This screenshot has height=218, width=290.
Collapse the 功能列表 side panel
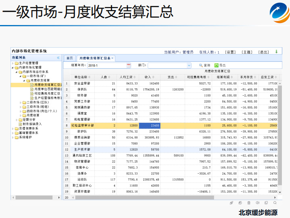pyautogui.click(x=58, y=58)
